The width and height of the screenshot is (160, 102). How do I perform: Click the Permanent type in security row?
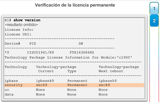click(77, 85)
